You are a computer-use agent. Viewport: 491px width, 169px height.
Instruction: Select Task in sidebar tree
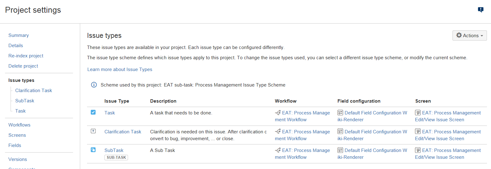21,111
